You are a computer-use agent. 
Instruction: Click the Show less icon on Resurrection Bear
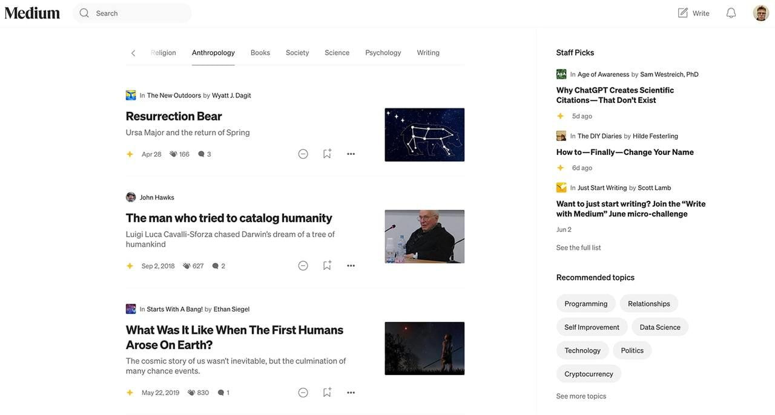[303, 154]
